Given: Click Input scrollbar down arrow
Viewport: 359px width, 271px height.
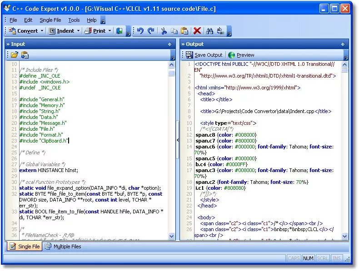Looking at the screenshot, I should pos(171,236).
